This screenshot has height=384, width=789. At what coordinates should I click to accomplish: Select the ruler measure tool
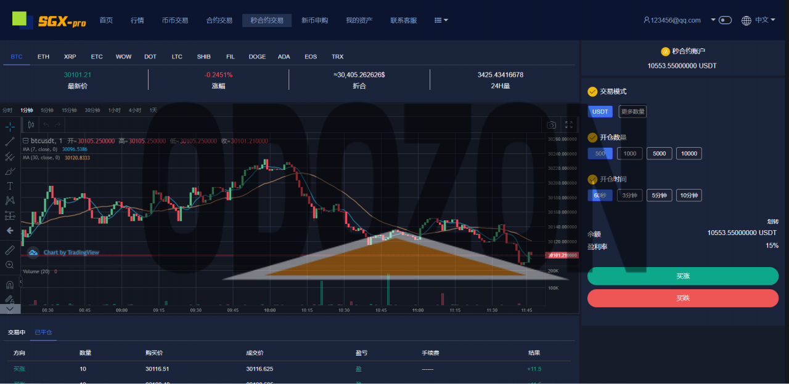pos(10,250)
